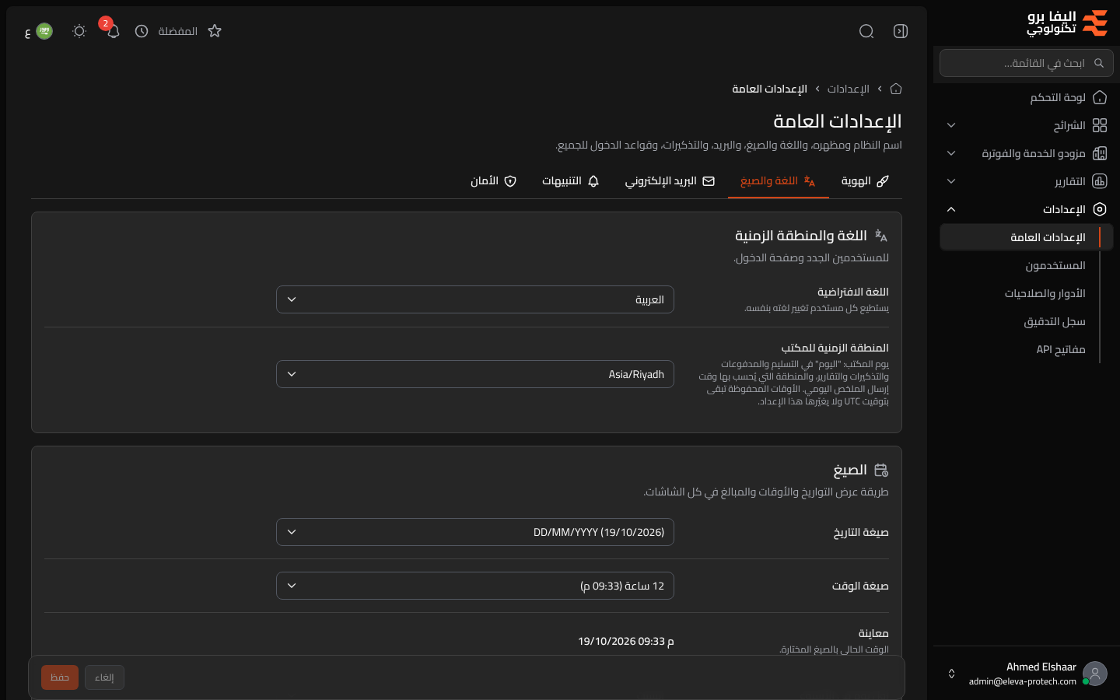
Task: Toggle light/dark theme sun icon
Action: tap(79, 31)
